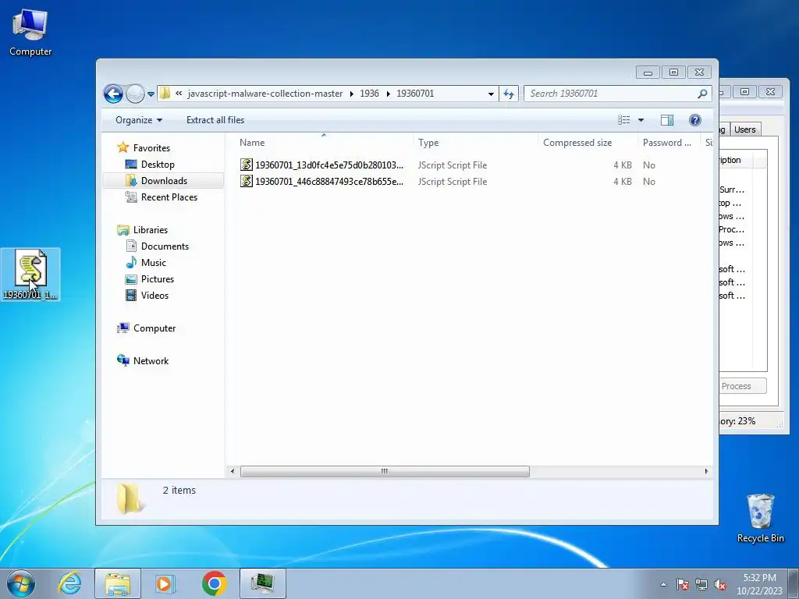Change your view icon button
The height and width of the screenshot is (599, 799).
623,119
